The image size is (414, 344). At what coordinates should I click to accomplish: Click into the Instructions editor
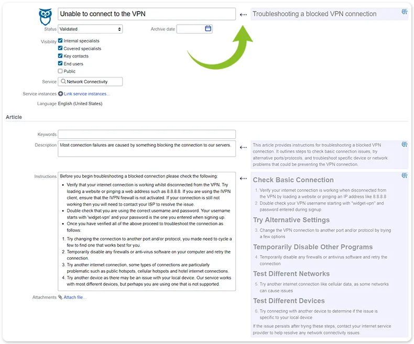coord(147,231)
